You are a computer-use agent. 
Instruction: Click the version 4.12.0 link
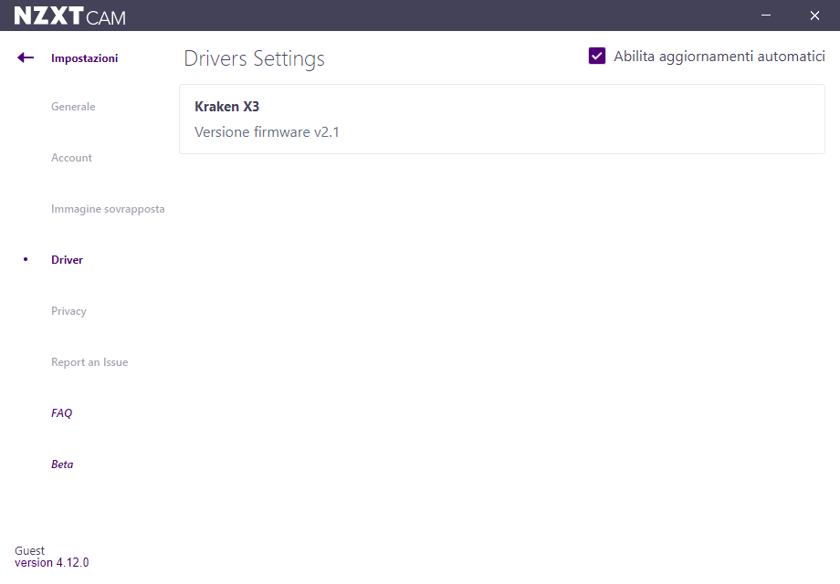(51, 563)
